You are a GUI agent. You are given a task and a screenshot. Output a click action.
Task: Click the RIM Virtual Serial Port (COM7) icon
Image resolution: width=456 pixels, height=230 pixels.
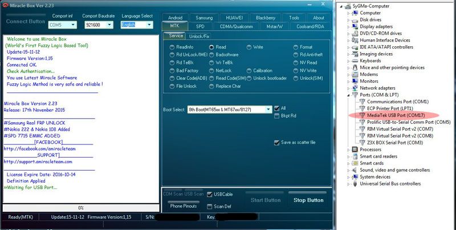click(x=362, y=128)
